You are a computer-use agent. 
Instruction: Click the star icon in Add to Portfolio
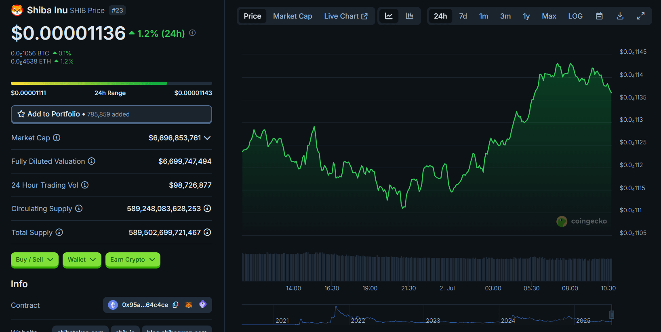pyautogui.click(x=21, y=114)
